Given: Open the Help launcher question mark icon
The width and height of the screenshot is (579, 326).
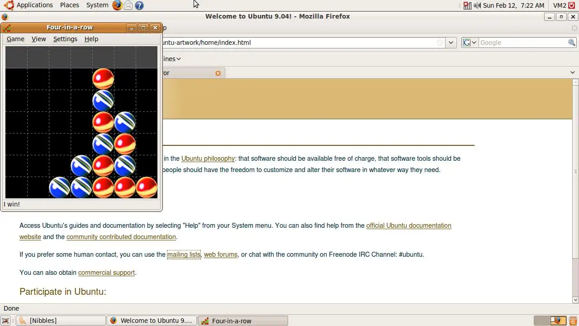Looking at the screenshot, I should click(x=139, y=5).
